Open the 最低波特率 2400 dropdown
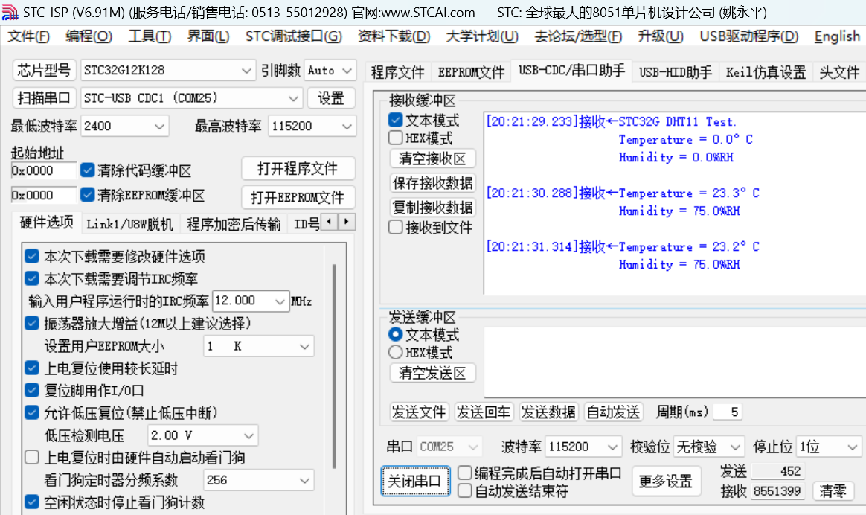The image size is (866, 515). tap(124, 126)
